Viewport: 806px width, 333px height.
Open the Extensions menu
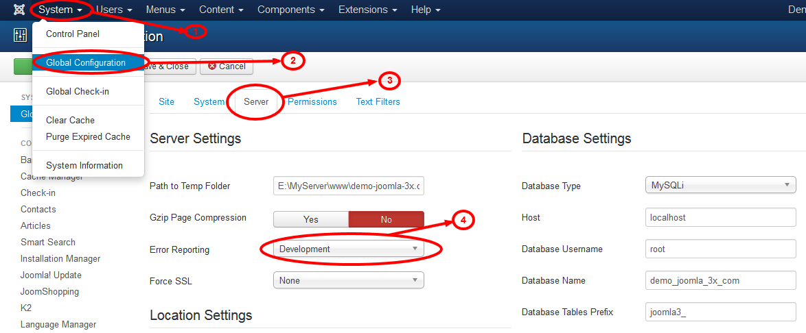point(368,10)
